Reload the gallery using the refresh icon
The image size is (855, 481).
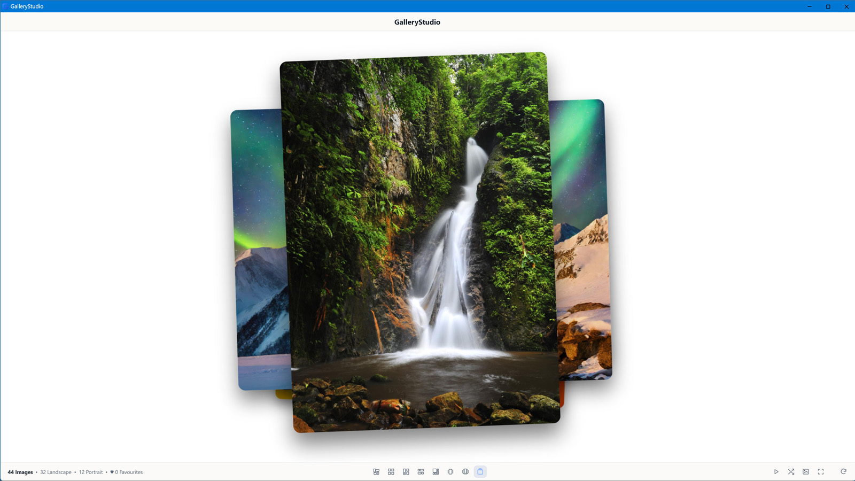[x=844, y=472]
